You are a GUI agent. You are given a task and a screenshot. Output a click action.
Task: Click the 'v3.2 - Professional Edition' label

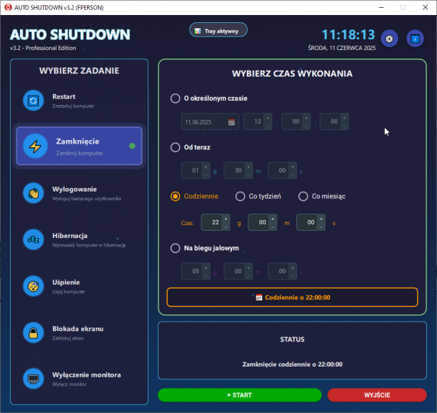click(x=43, y=48)
